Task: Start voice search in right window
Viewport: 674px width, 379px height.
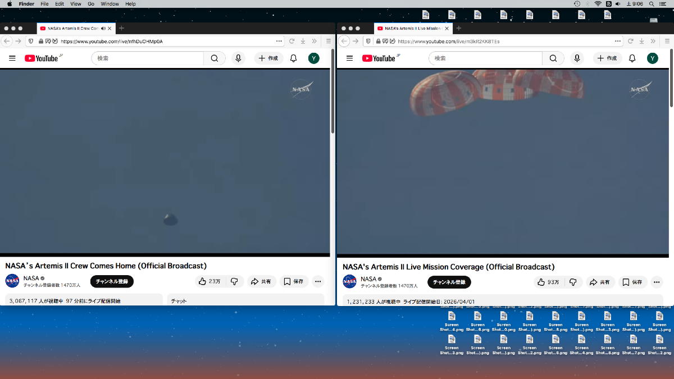Action: click(577, 58)
